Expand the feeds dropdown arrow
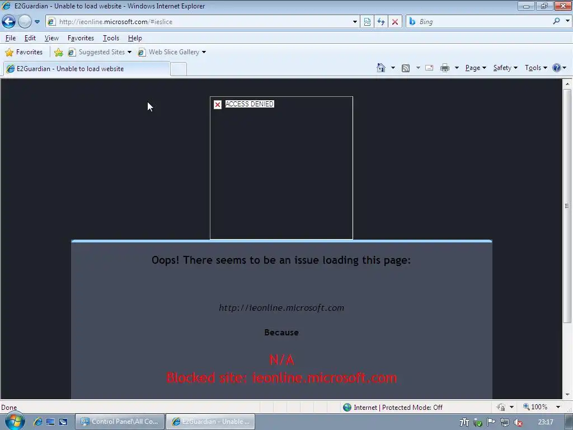 coord(418,68)
